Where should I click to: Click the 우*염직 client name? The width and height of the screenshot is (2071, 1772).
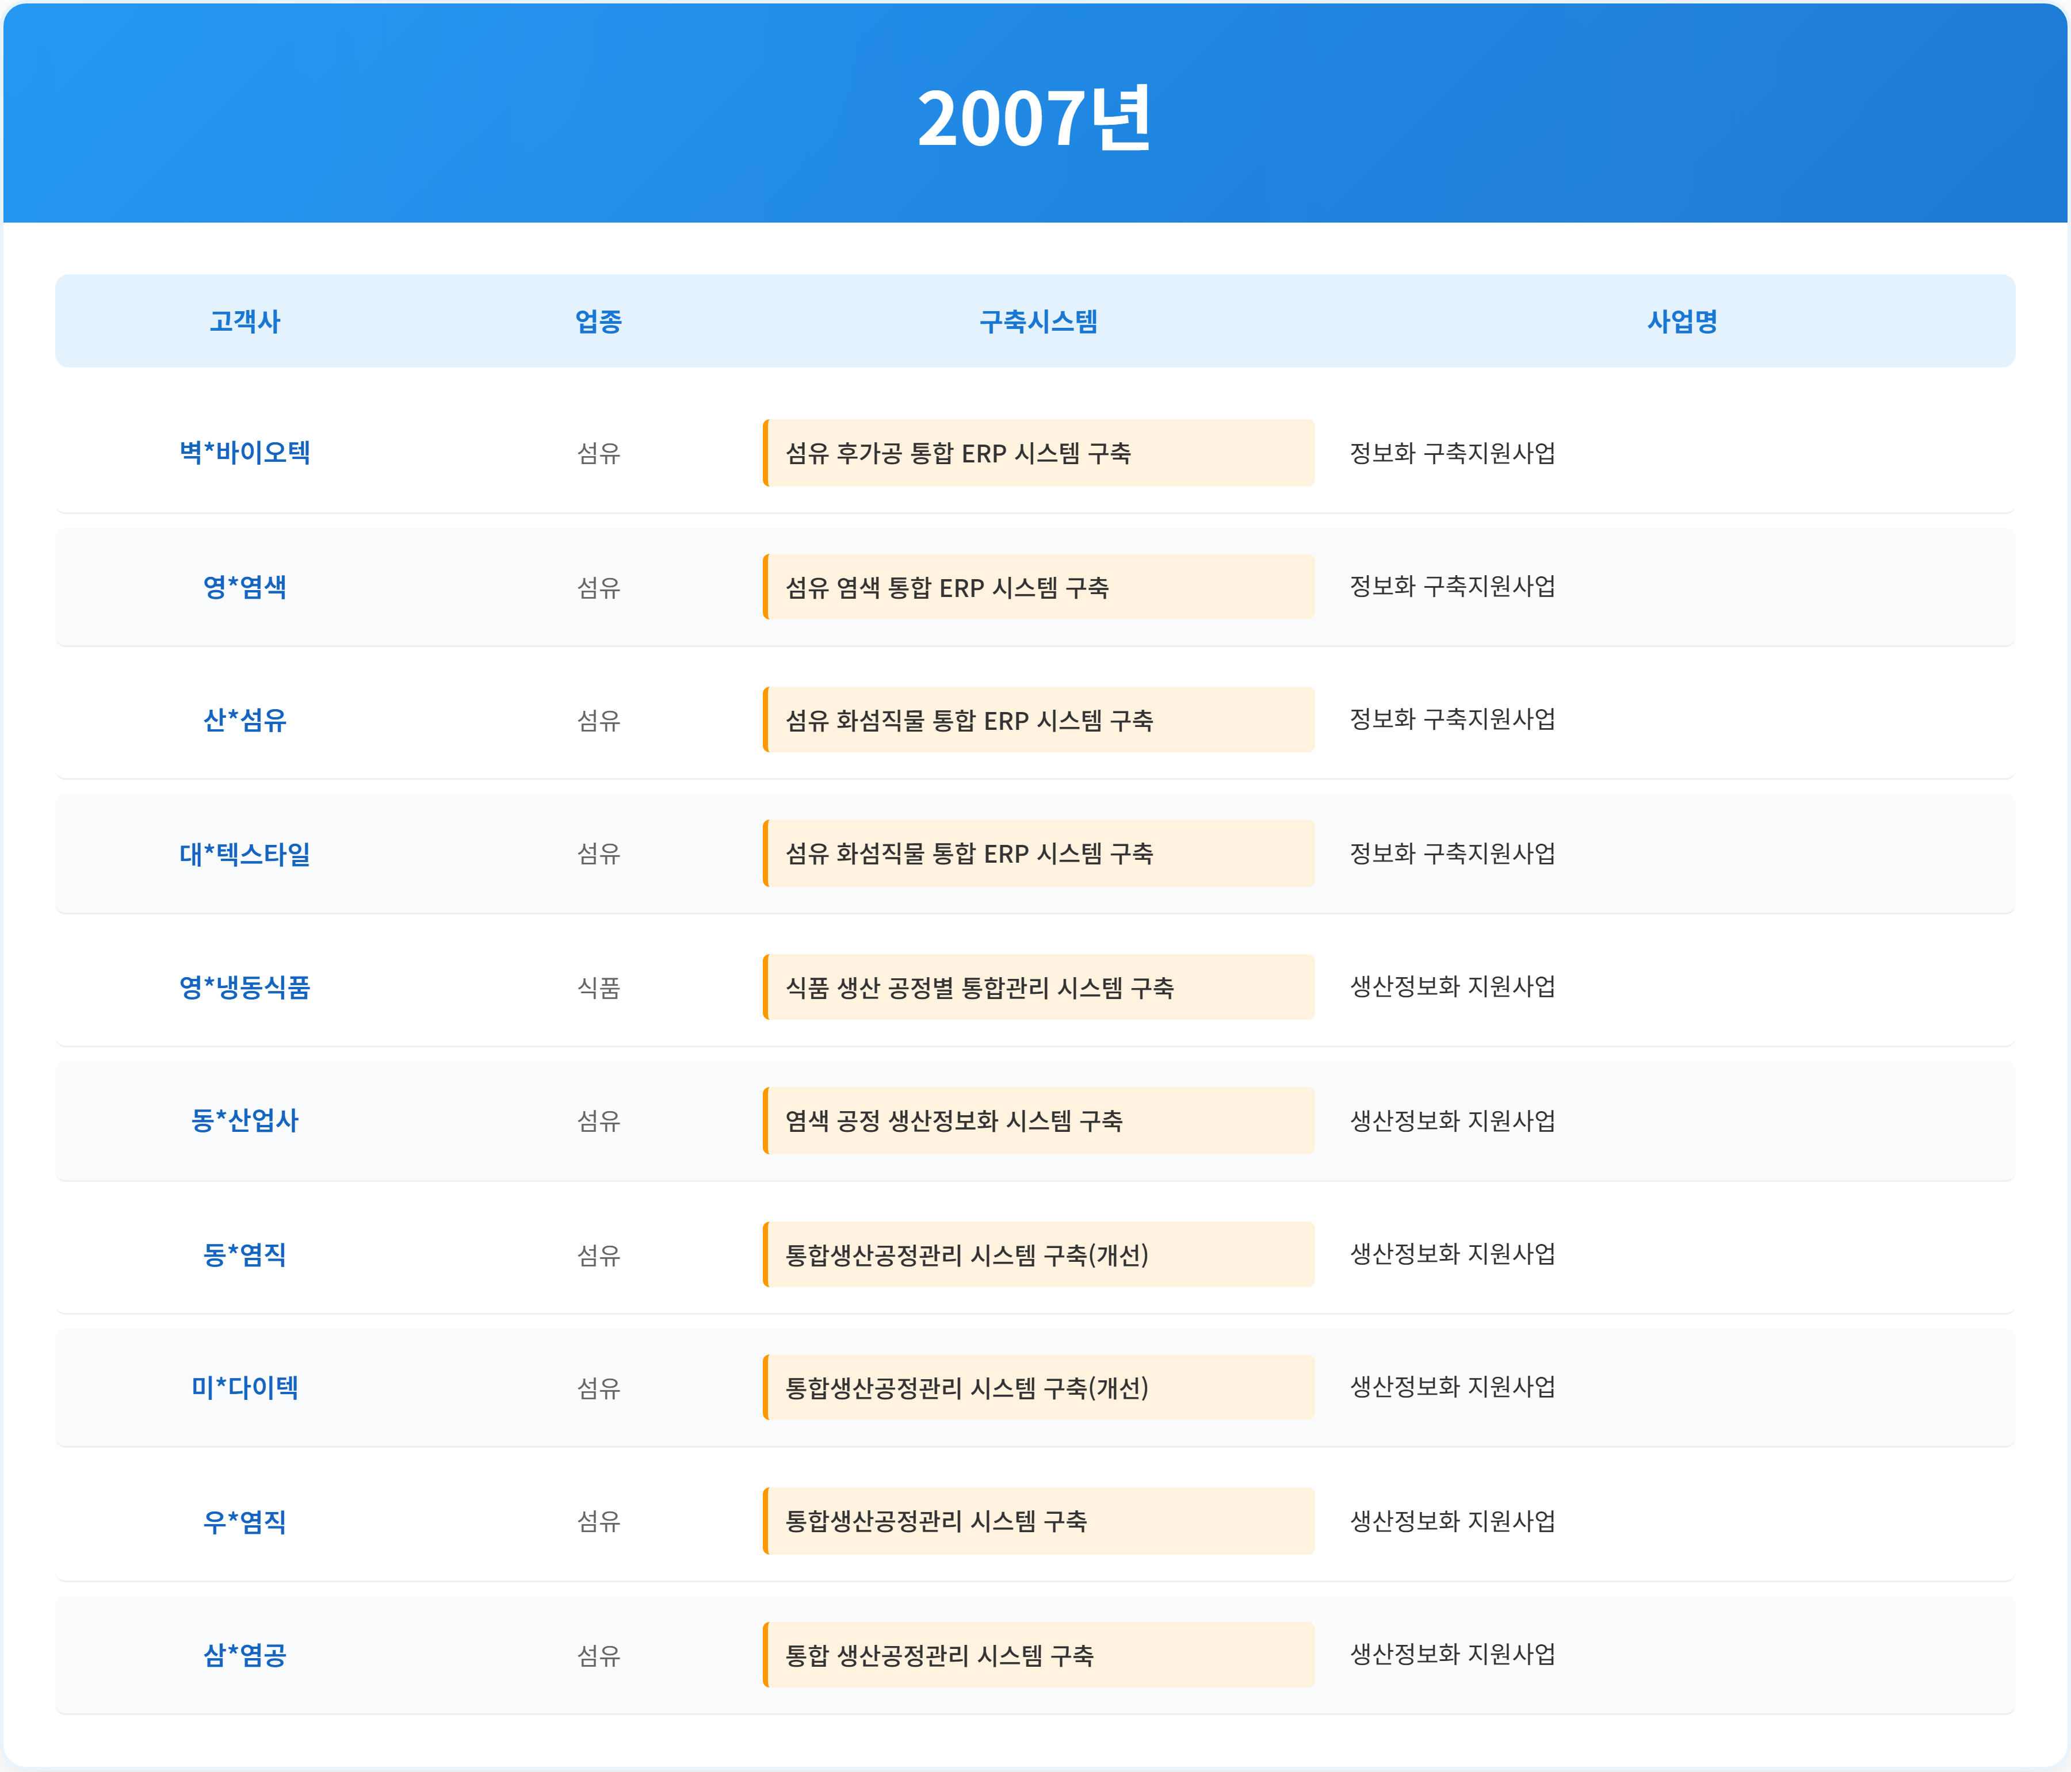(245, 1521)
